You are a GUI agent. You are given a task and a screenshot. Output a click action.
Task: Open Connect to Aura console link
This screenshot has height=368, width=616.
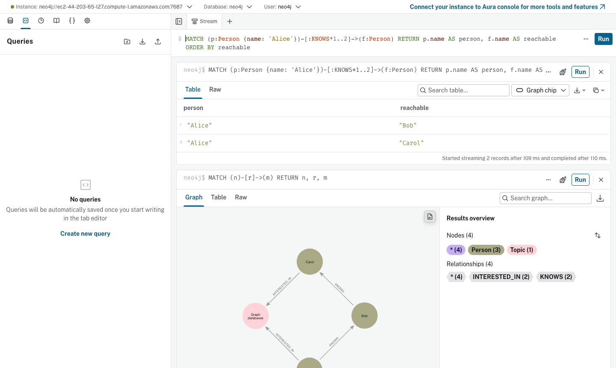[507, 7]
